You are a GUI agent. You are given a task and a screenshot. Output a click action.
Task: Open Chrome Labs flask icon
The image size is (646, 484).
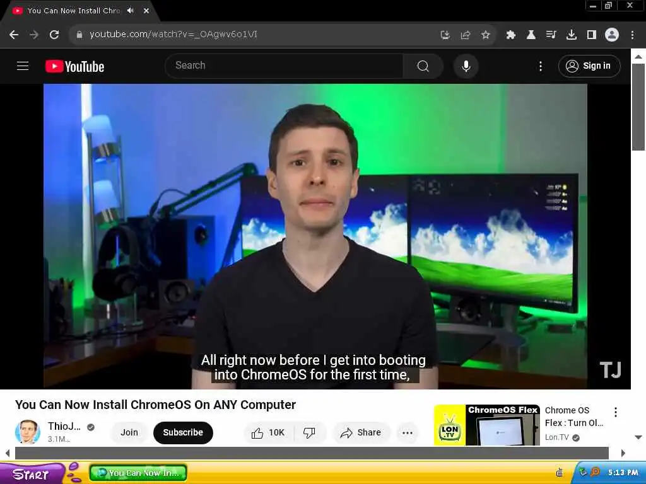[531, 35]
